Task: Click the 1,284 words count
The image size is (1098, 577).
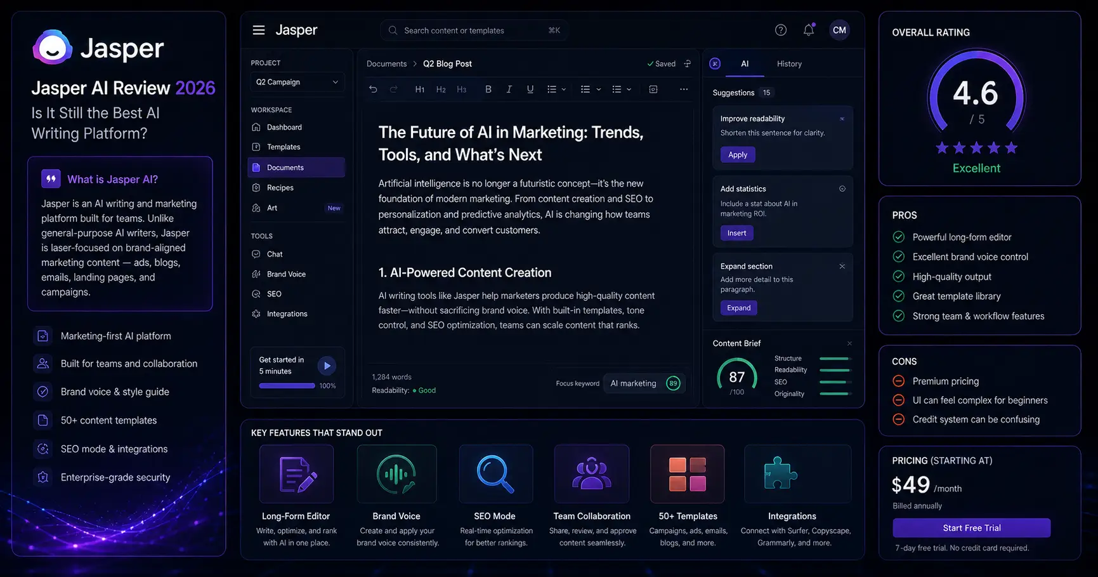Action: pyautogui.click(x=391, y=377)
